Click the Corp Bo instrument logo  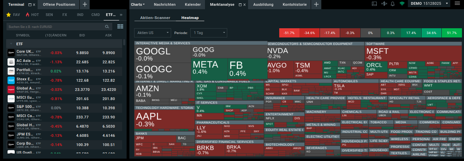(11, 145)
